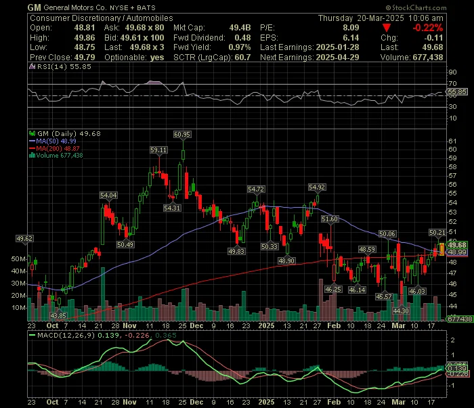Click the Next Earnings date 2025-04-29
Image resolution: width=474 pixels, height=408 pixels.
pos(337,58)
